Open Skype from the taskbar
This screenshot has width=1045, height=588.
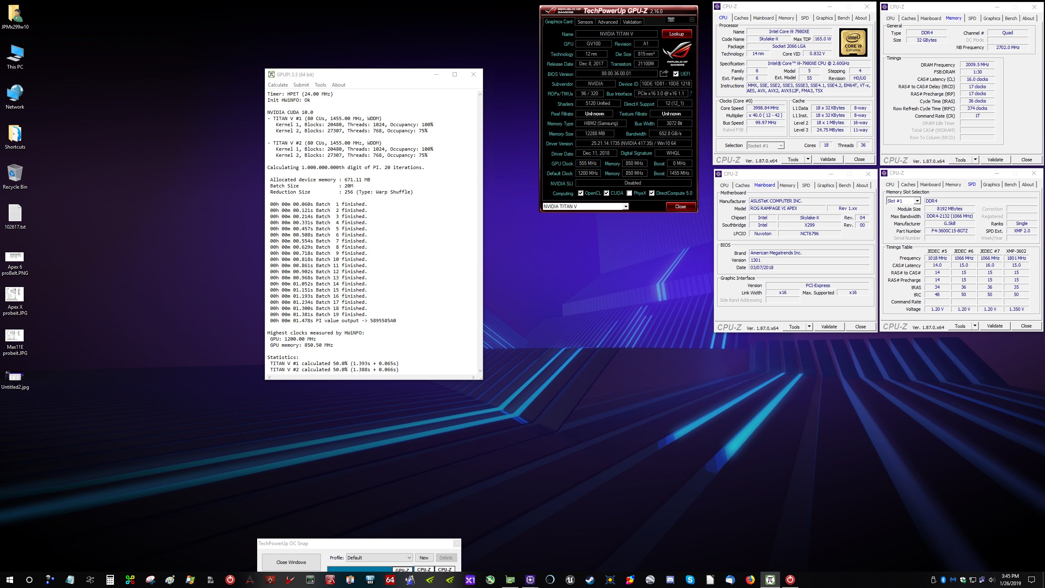click(690, 579)
